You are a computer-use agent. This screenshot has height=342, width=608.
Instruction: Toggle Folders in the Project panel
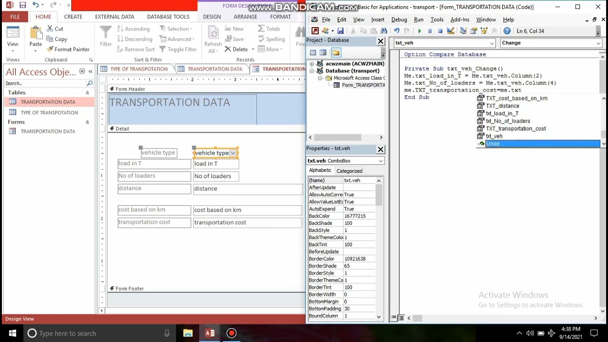(x=336, y=53)
